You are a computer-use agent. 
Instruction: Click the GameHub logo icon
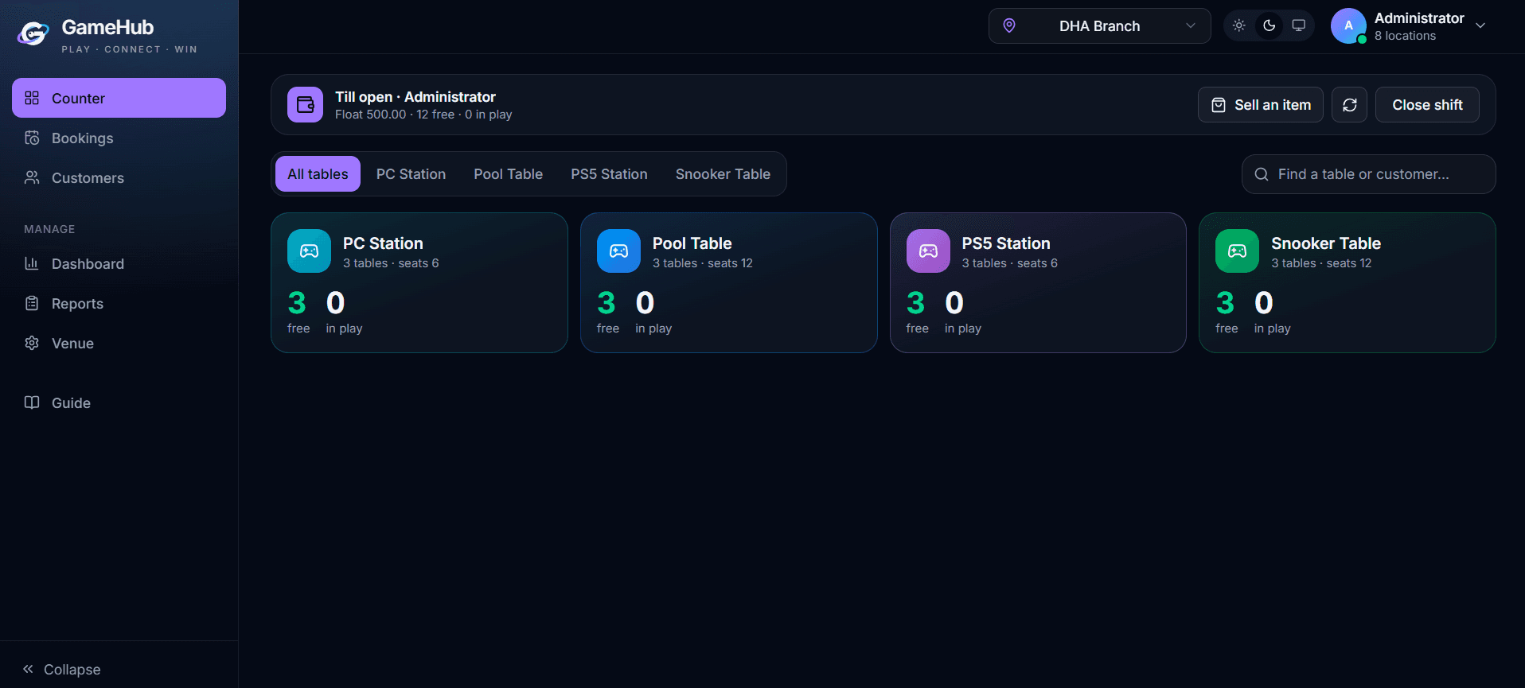[33, 33]
